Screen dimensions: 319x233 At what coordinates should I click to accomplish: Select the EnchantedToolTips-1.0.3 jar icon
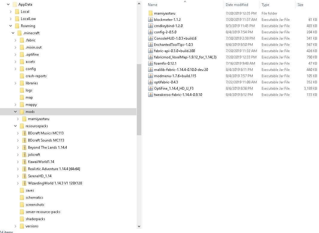tap(150, 45)
